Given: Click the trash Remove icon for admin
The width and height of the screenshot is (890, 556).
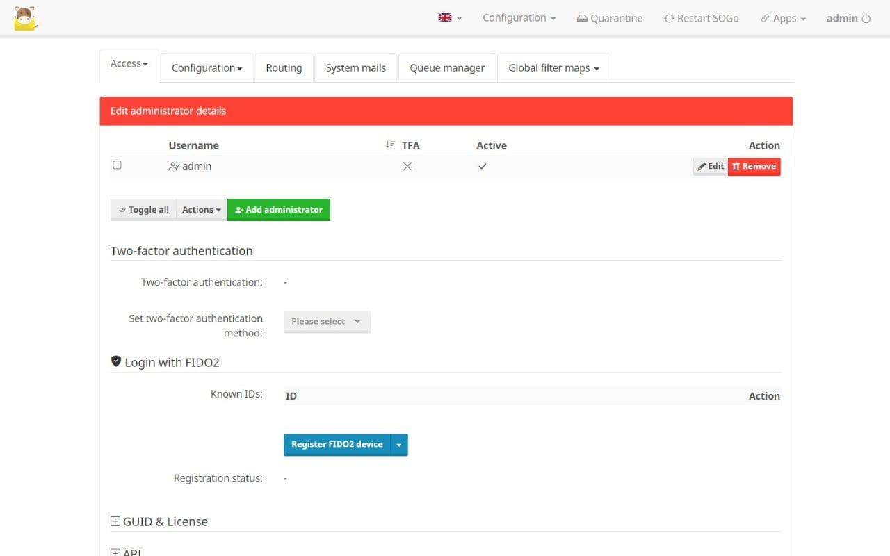Looking at the screenshot, I should 736,166.
